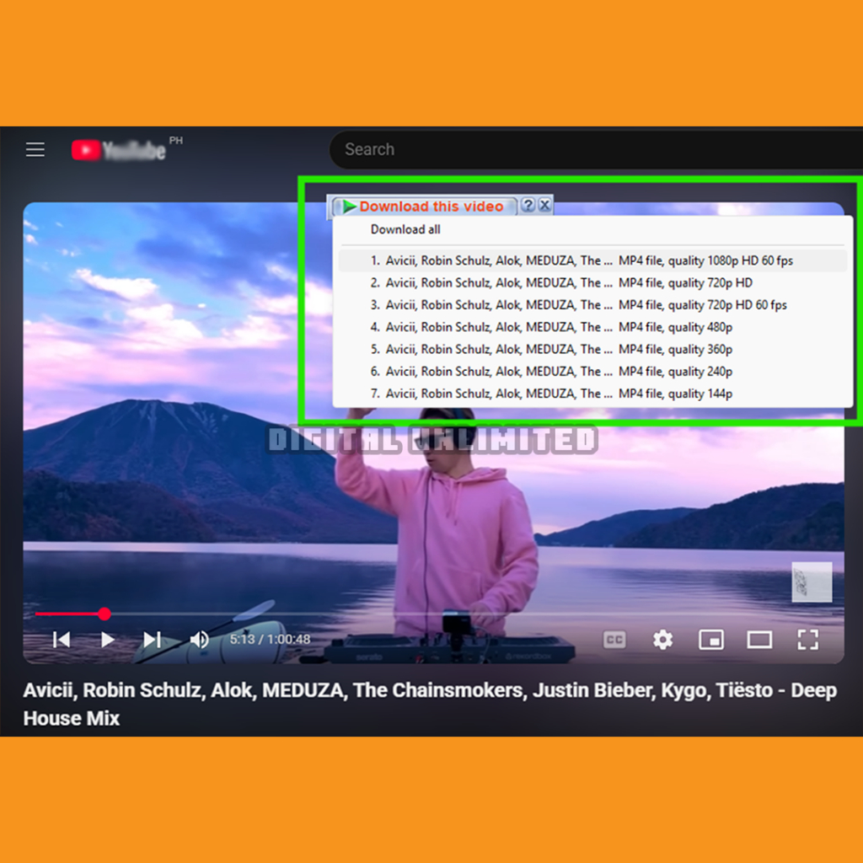Open player settings gear

(662, 640)
